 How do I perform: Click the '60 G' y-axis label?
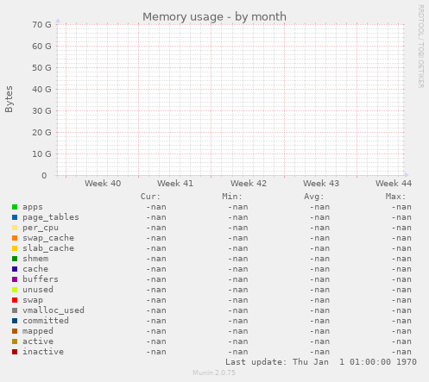(x=41, y=47)
